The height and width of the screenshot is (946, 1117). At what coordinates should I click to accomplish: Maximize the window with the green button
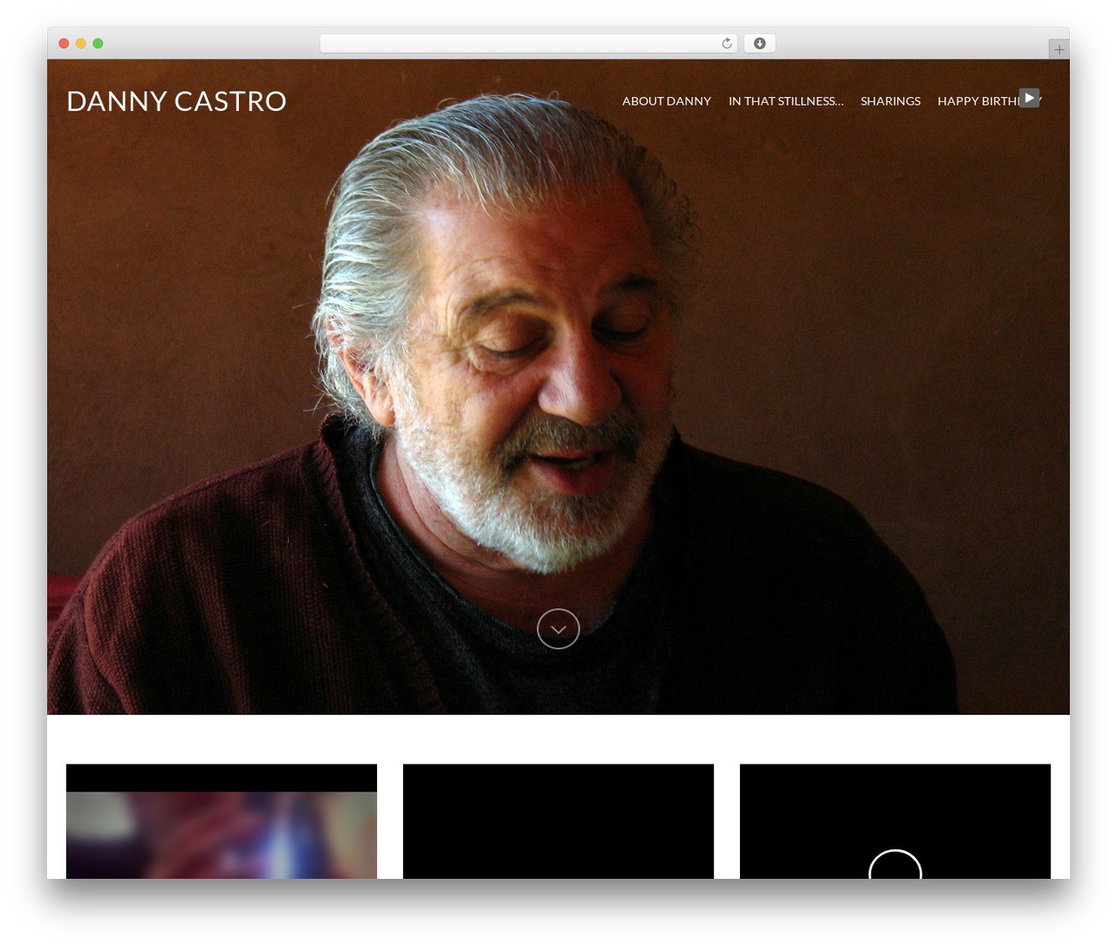(98, 44)
